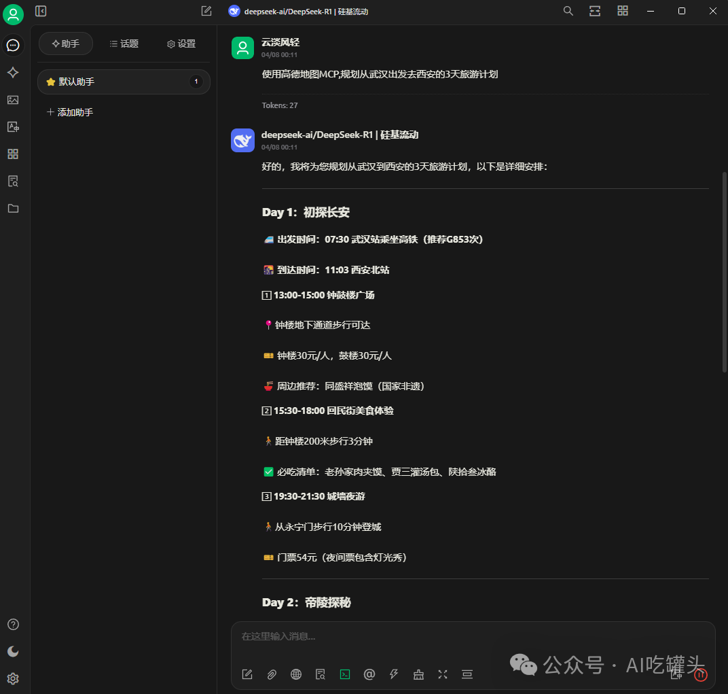Open the knowledge base sidebar icon
Screen dimensions: 728x694
coord(13,181)
